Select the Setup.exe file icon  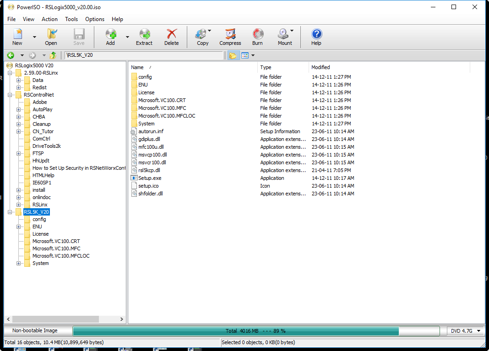click(134, 178)
